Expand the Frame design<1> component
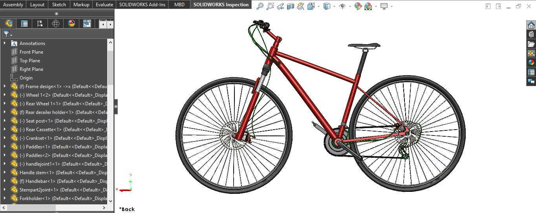 coord(5,86)
